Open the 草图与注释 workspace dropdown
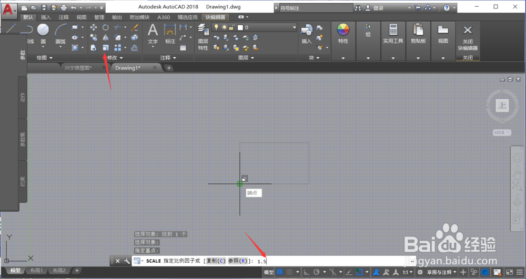Image resolution: width=526 pixels, height=279 pixels. 442,272
